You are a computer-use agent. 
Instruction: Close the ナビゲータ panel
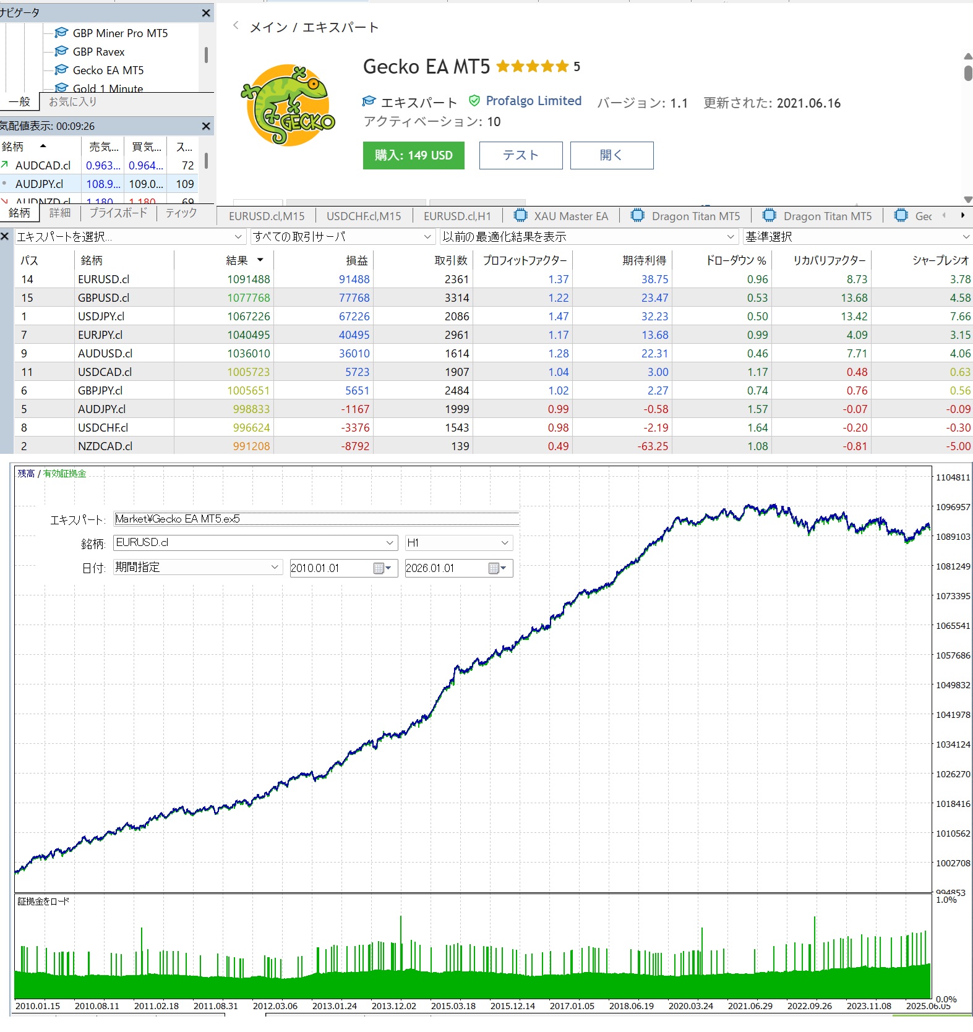[206, 13]
